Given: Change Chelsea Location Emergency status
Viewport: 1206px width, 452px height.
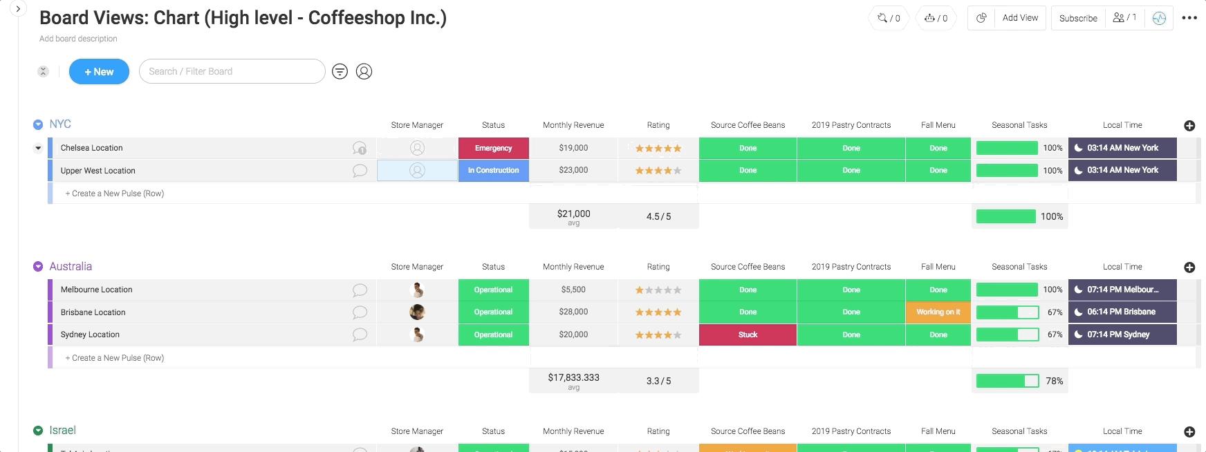Looking at the screenshot, I should (494, 148).
